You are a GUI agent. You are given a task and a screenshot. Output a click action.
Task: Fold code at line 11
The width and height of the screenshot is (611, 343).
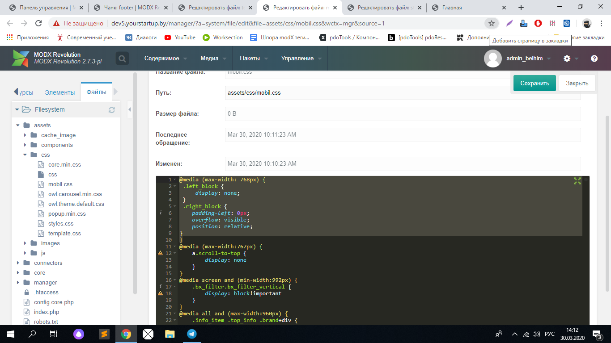[176, 247]
